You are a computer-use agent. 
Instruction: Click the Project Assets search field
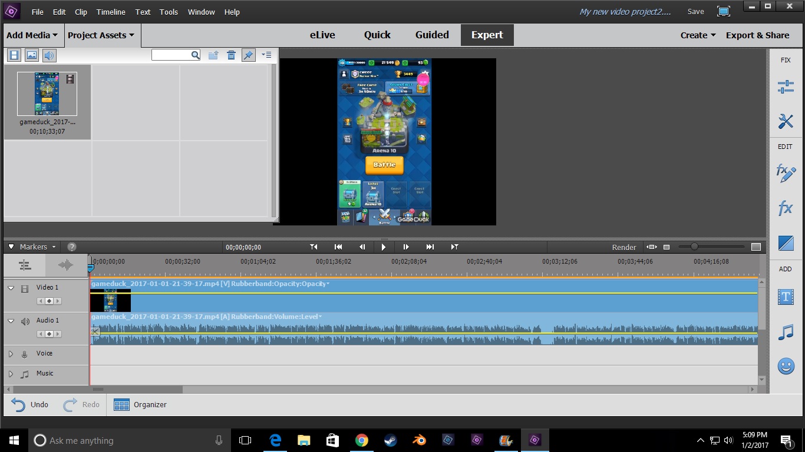(x=176, y=55)
